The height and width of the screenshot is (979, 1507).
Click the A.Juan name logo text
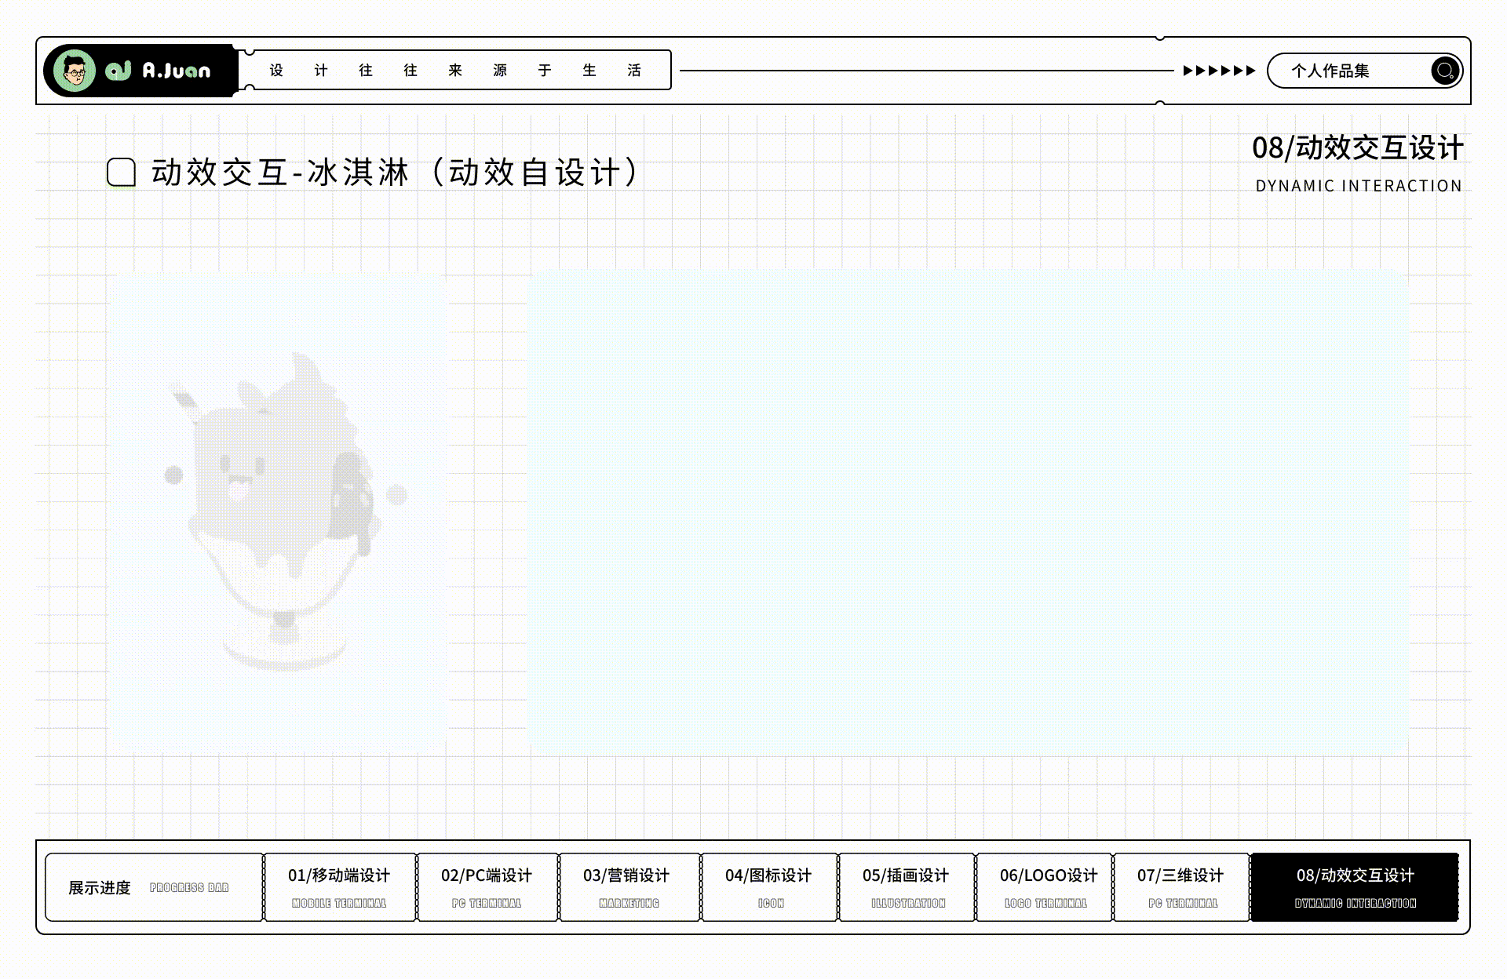point(176,71)
